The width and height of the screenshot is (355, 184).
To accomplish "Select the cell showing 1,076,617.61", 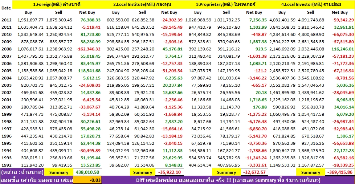I will pos(30,49).
